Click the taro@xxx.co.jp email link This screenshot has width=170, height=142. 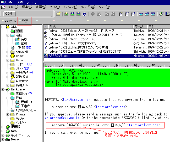(x=75, y=100)
